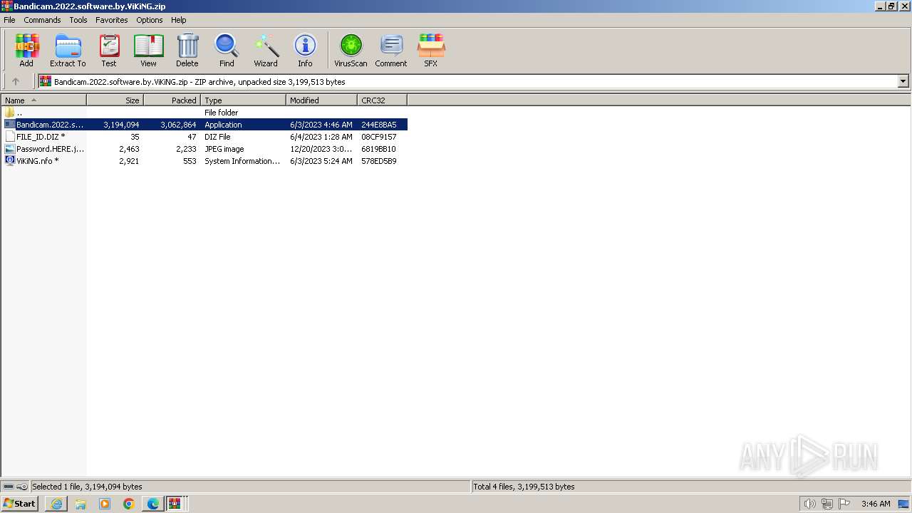The width and height of the screenshot is (912, 513).
Task: Open File Explorer from taskbar
Action: [x=81, y=504]
